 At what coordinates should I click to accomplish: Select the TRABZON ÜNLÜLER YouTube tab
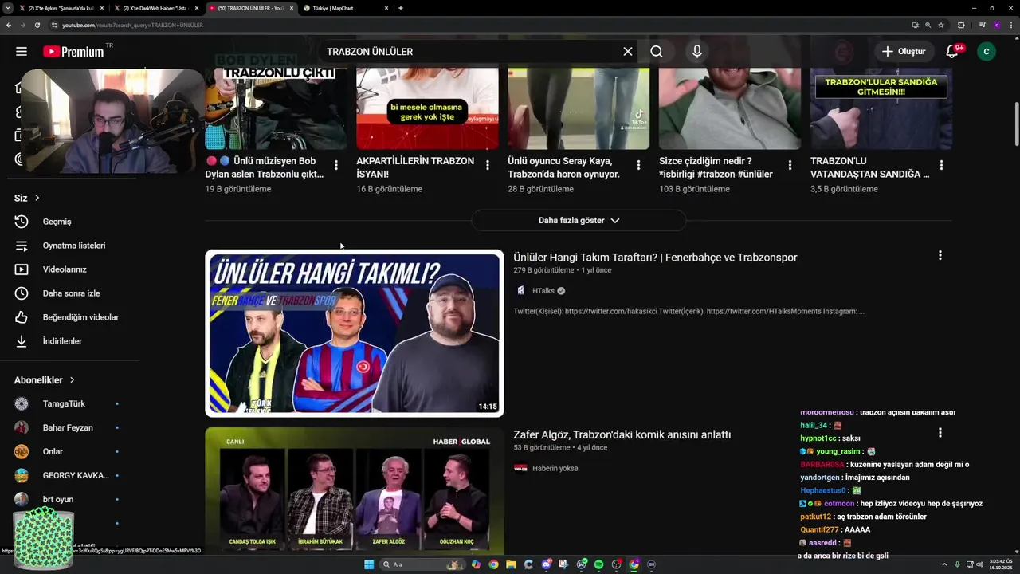click(251, 8)
